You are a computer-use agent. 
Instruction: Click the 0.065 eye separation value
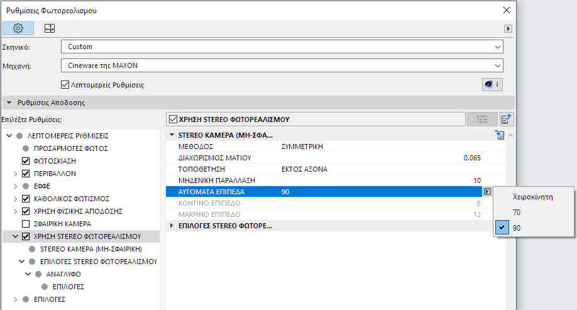tap(472, 158)
